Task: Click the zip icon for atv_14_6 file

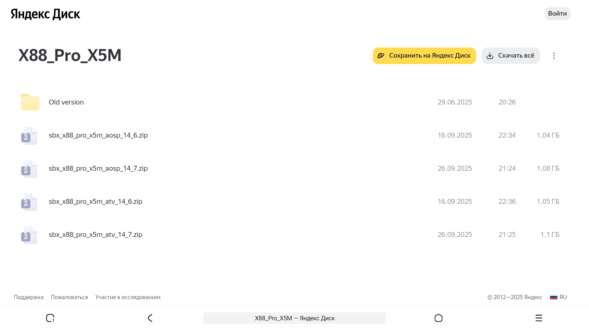Action: (29, 202)
